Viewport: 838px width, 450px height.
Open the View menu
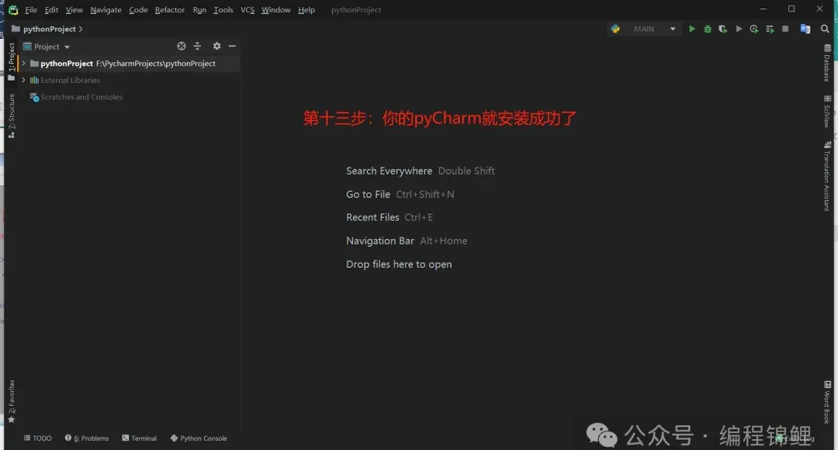click(74, 9)
